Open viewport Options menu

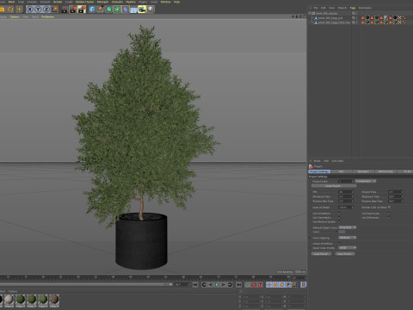[x=15, y=17]
